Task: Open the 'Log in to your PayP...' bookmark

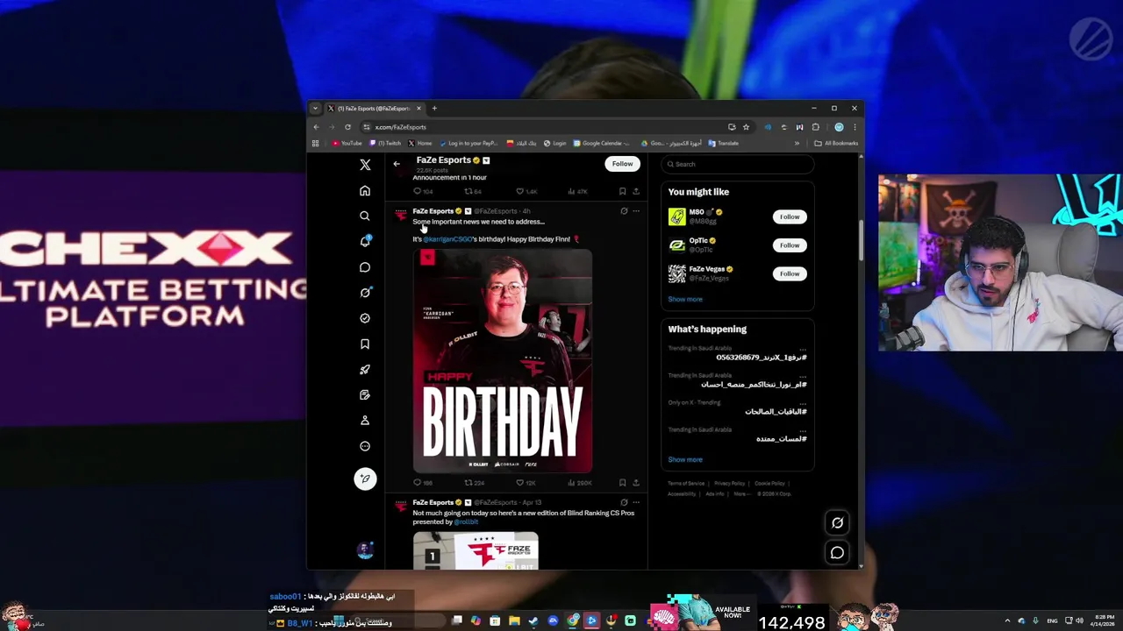Action: (x=467, y=143)
